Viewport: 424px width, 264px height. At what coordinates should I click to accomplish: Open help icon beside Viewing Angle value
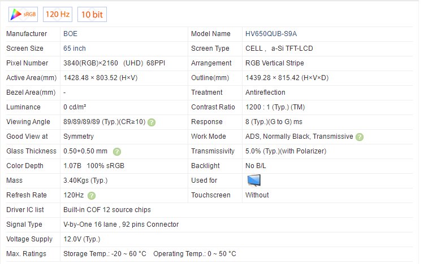point(152,122)
